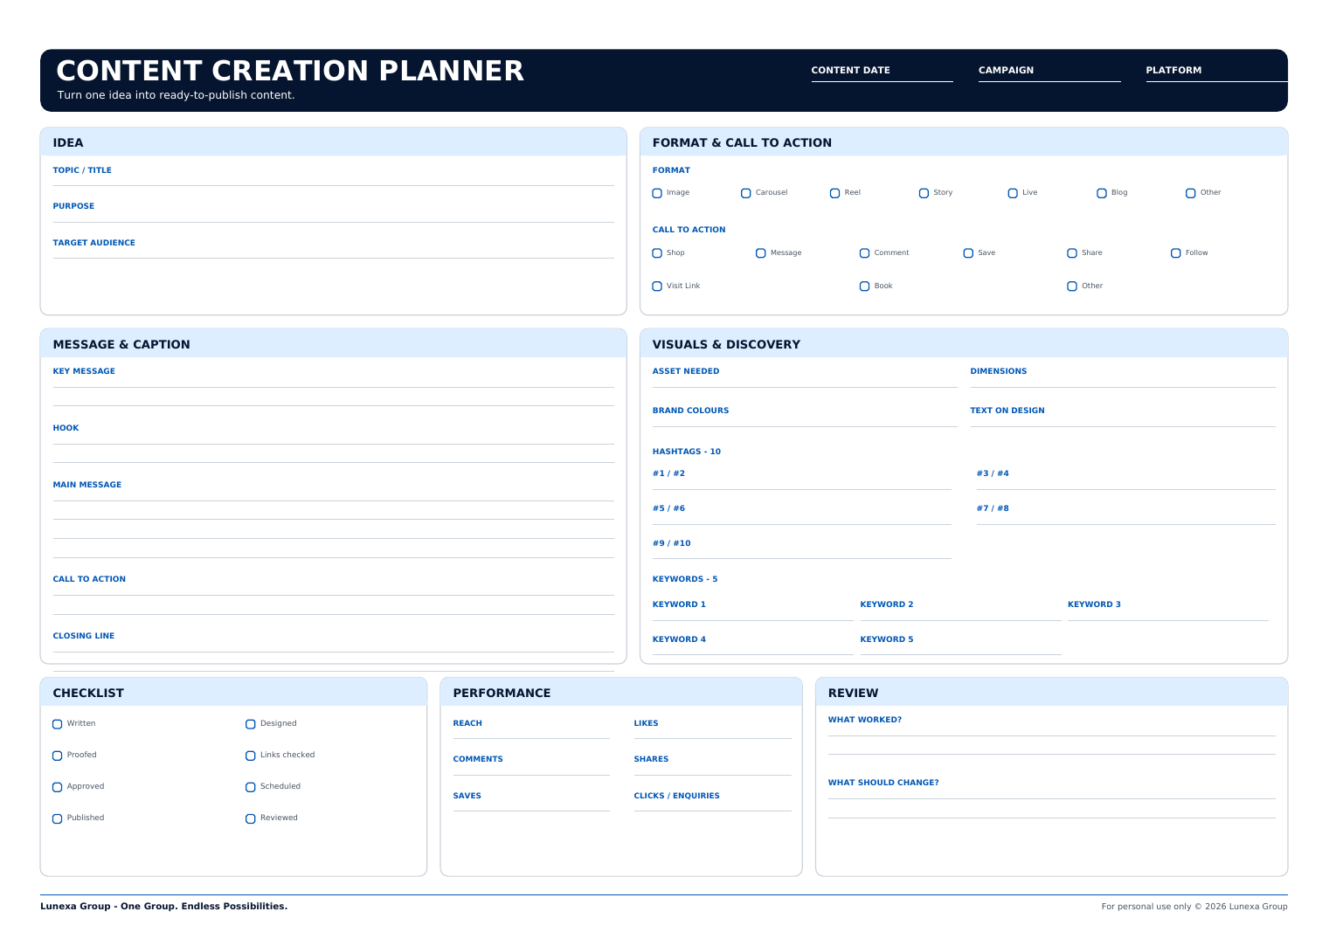Check the Message call-to-action box
The width and height of the screenshot is (1329, 939).
click(761, 253)
